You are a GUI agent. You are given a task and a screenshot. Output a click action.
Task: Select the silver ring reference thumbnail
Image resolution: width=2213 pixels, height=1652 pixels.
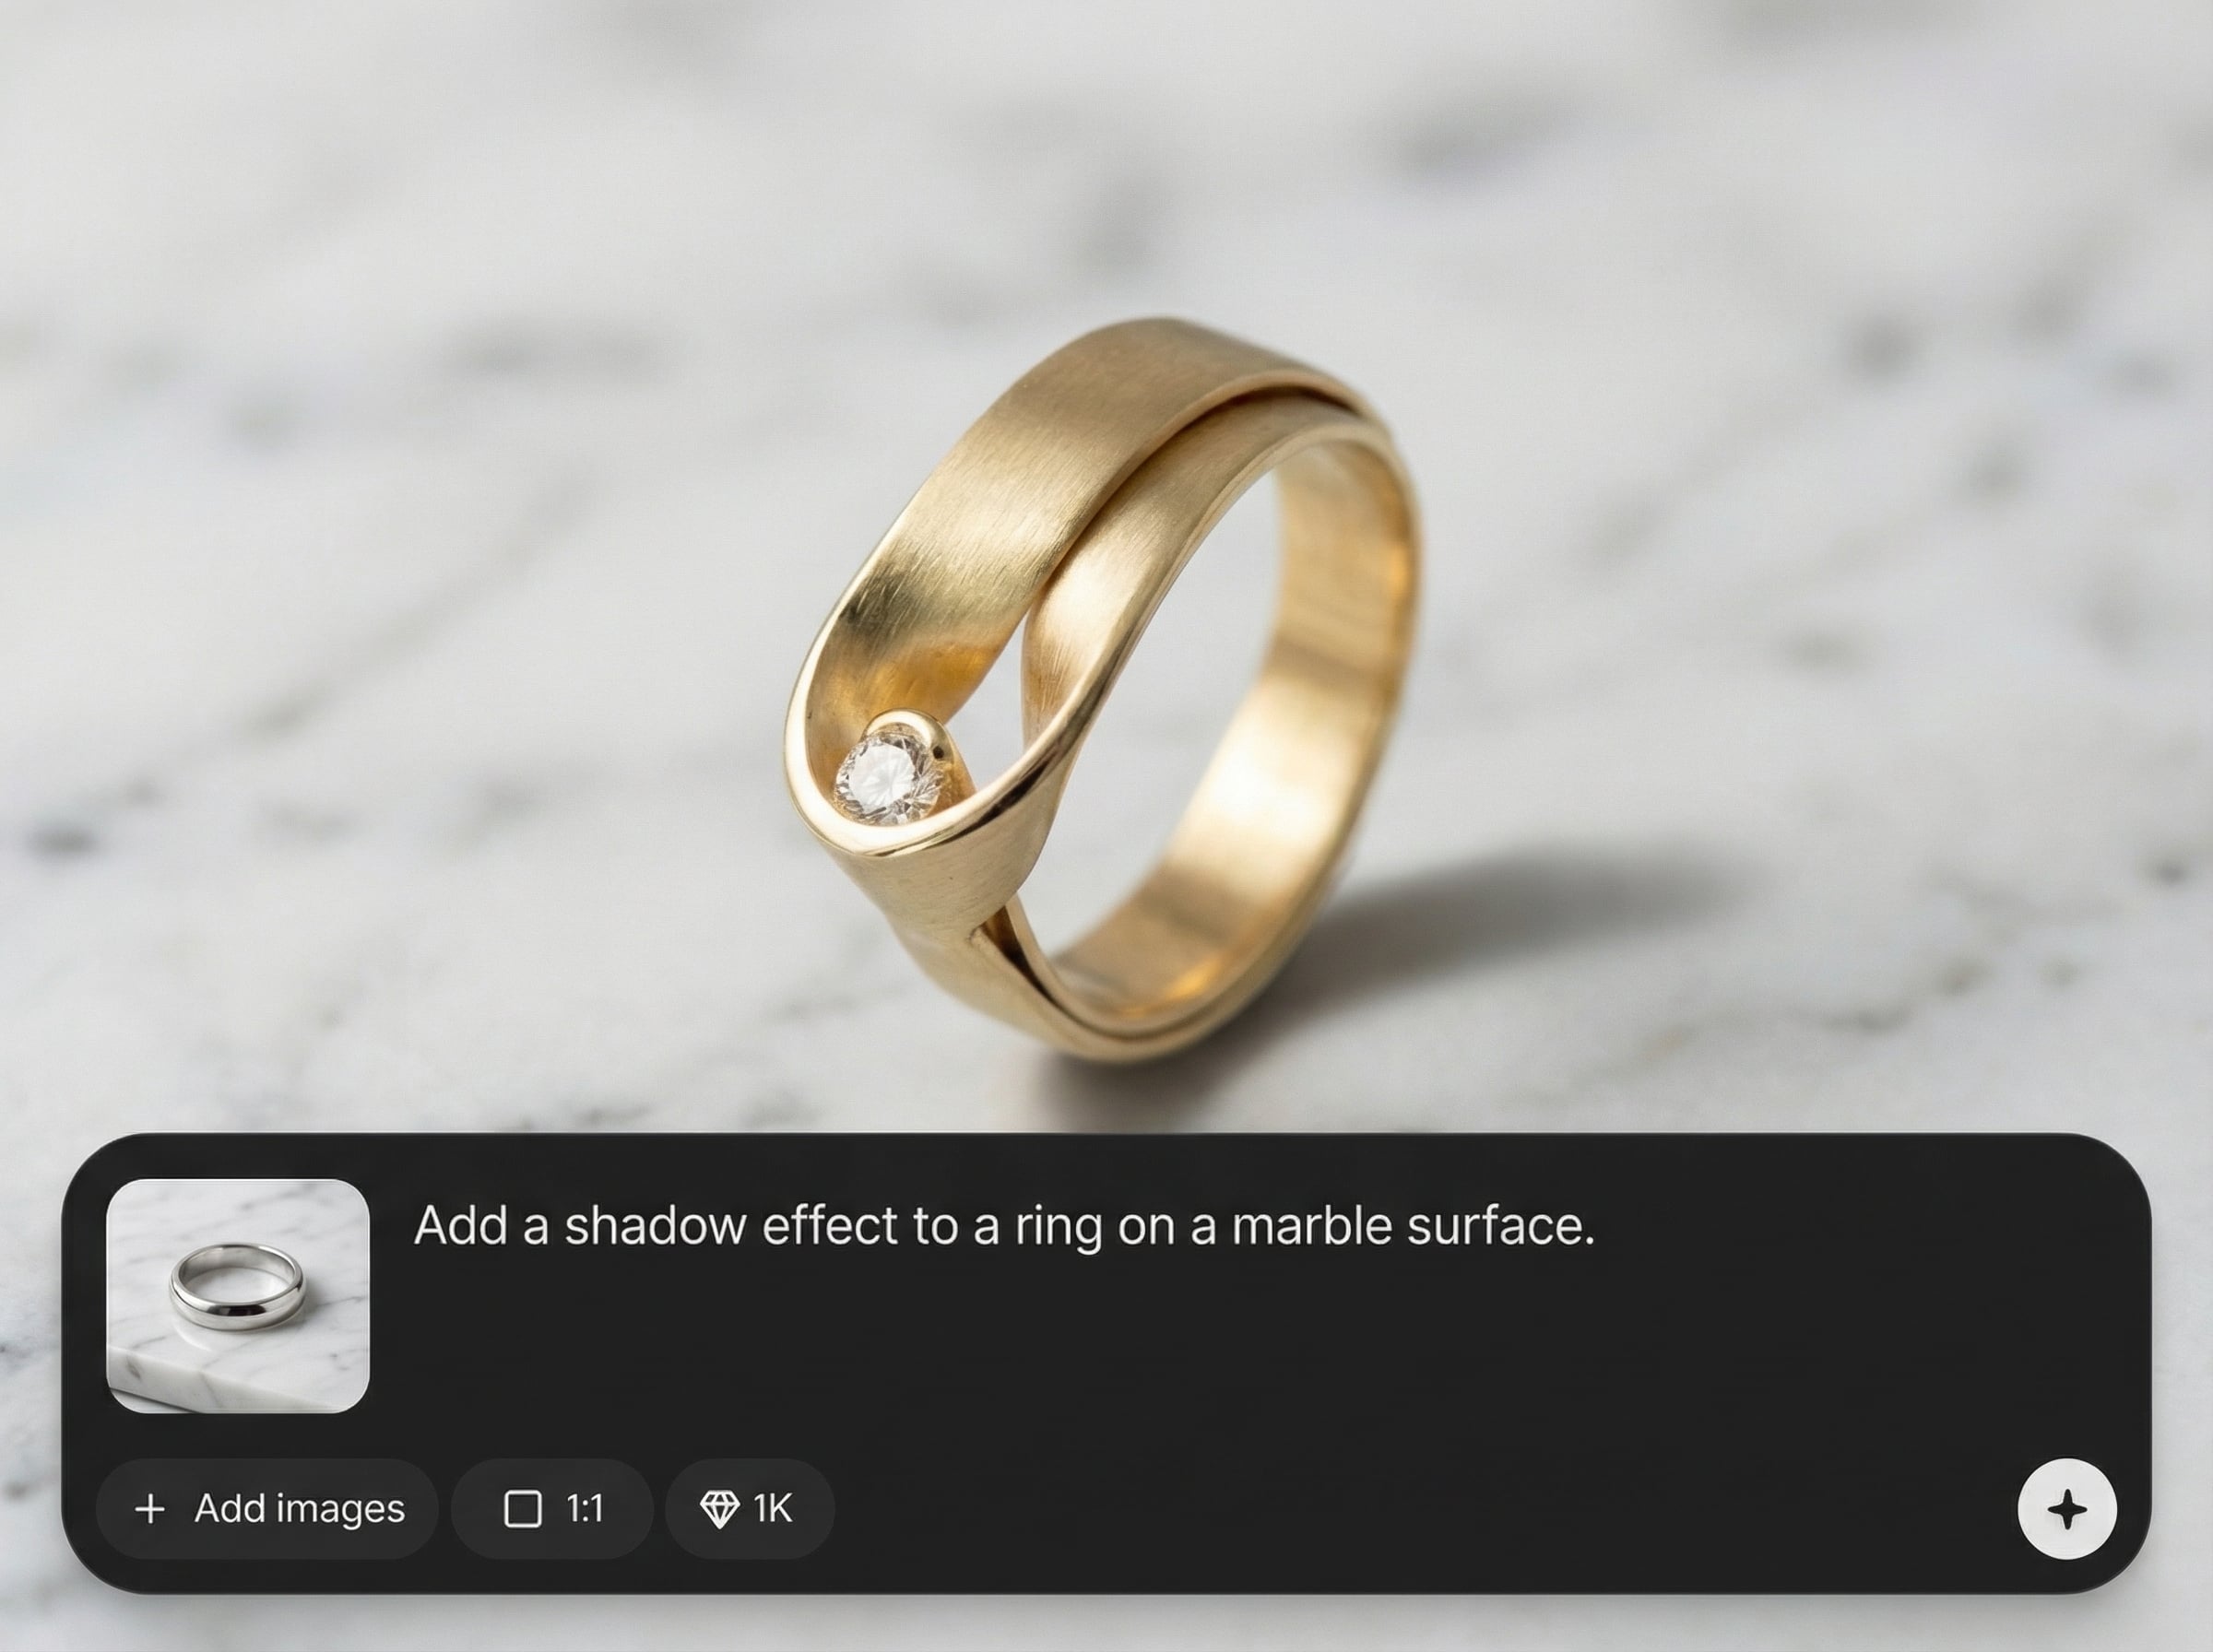[x=238, y=1296]
